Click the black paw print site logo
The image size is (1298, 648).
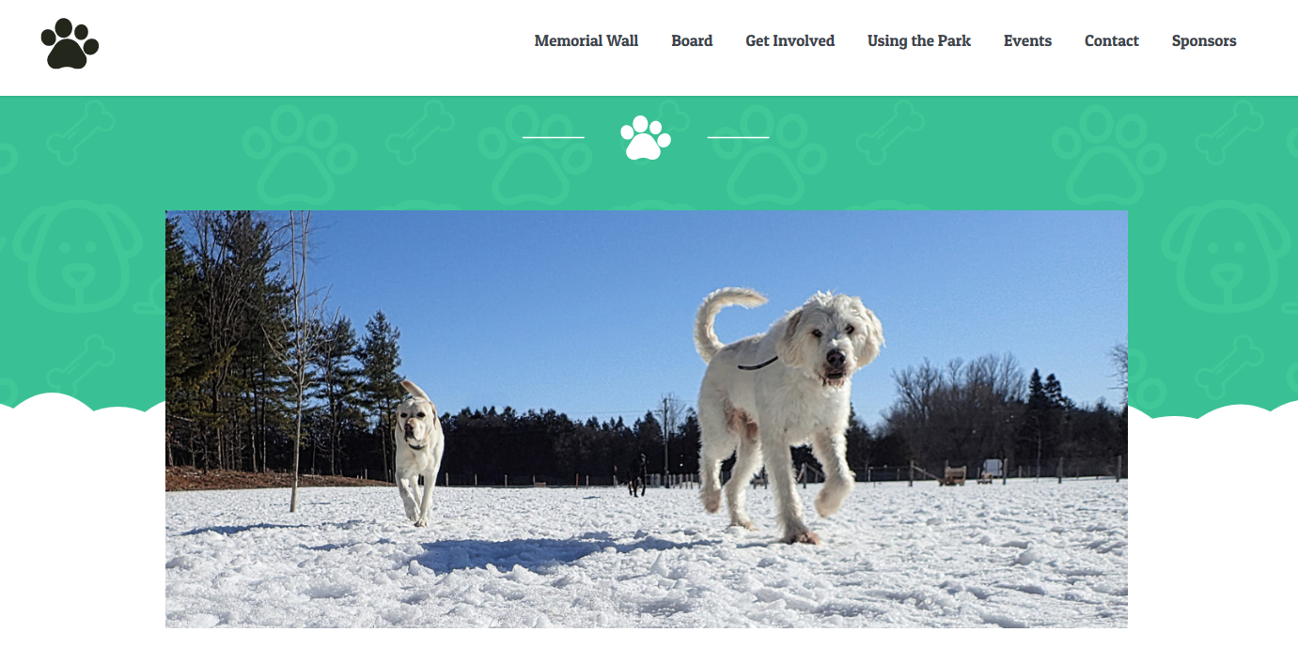[70, 43]
